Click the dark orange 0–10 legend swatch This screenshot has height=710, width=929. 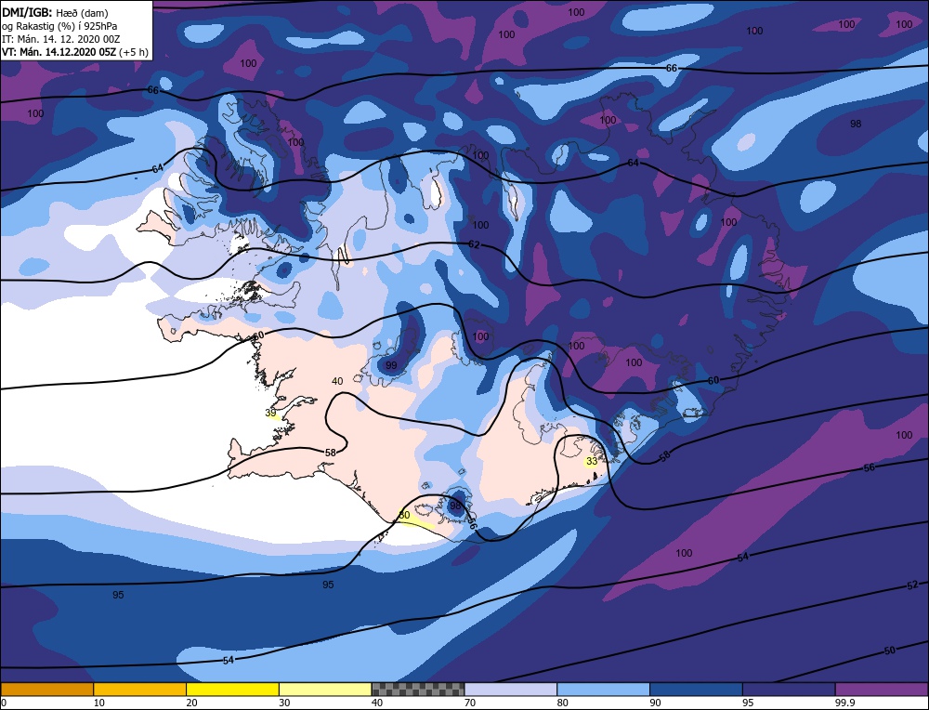pos(47,689)
